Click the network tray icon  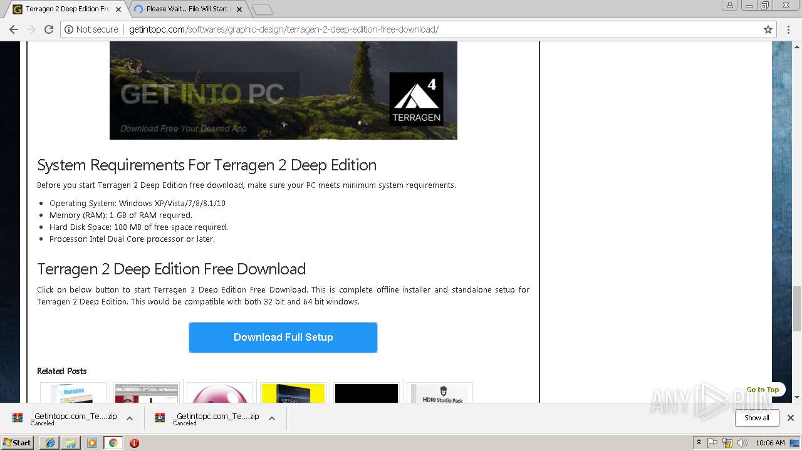pos(727,443)
